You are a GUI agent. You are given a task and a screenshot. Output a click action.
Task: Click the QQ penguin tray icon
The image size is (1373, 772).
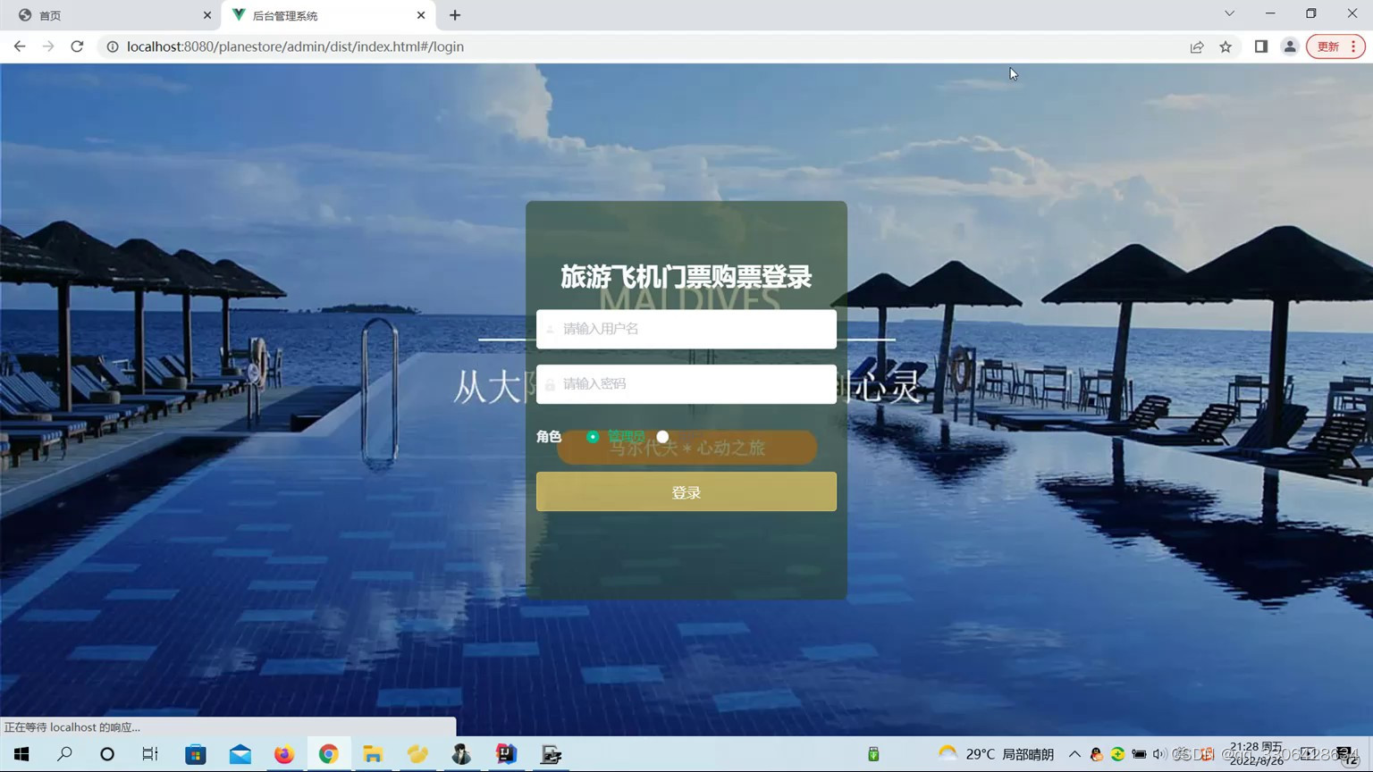[1097, 754]
